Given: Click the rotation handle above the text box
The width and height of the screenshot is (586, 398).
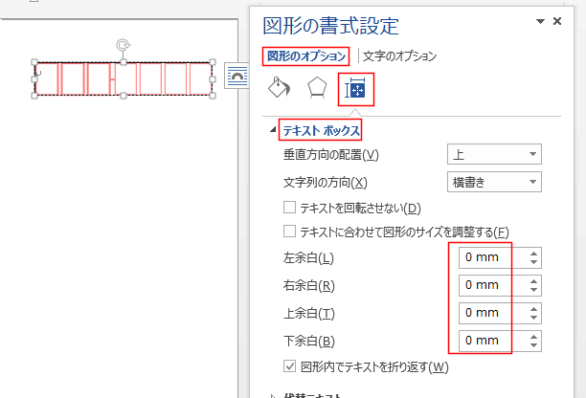Looking at the screenshot, I should click(123, 45).
